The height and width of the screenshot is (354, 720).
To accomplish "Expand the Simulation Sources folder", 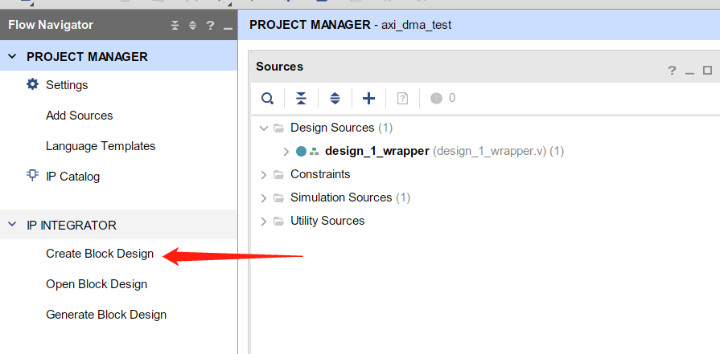I will (264, 197).
